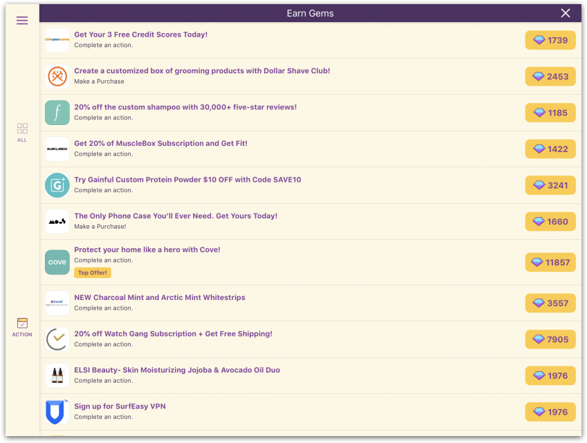Click the custom shampoo 'f' logo icon
Viewport: 587px width, 443px height.
[x=57, y=113]
